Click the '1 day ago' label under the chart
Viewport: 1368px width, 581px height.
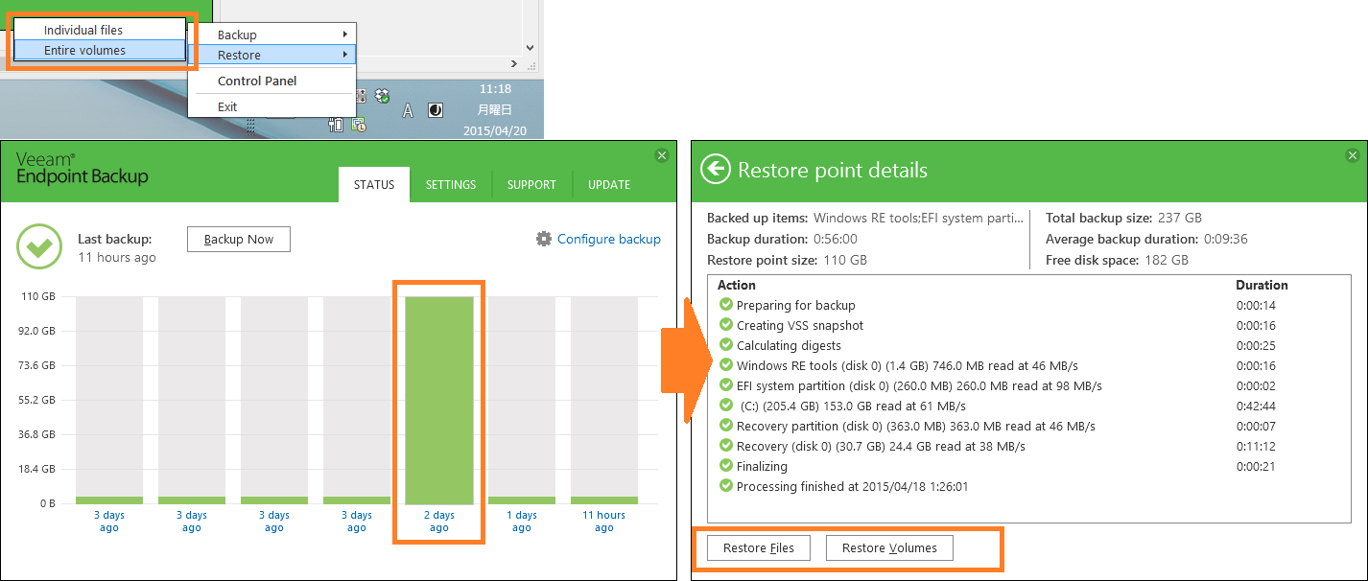(x=522, y=522)
